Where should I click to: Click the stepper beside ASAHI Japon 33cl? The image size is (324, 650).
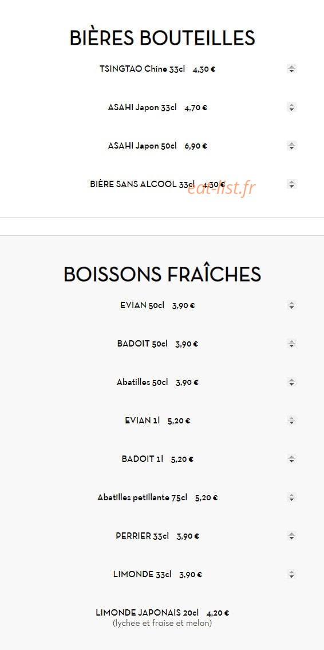pos(292,107)
